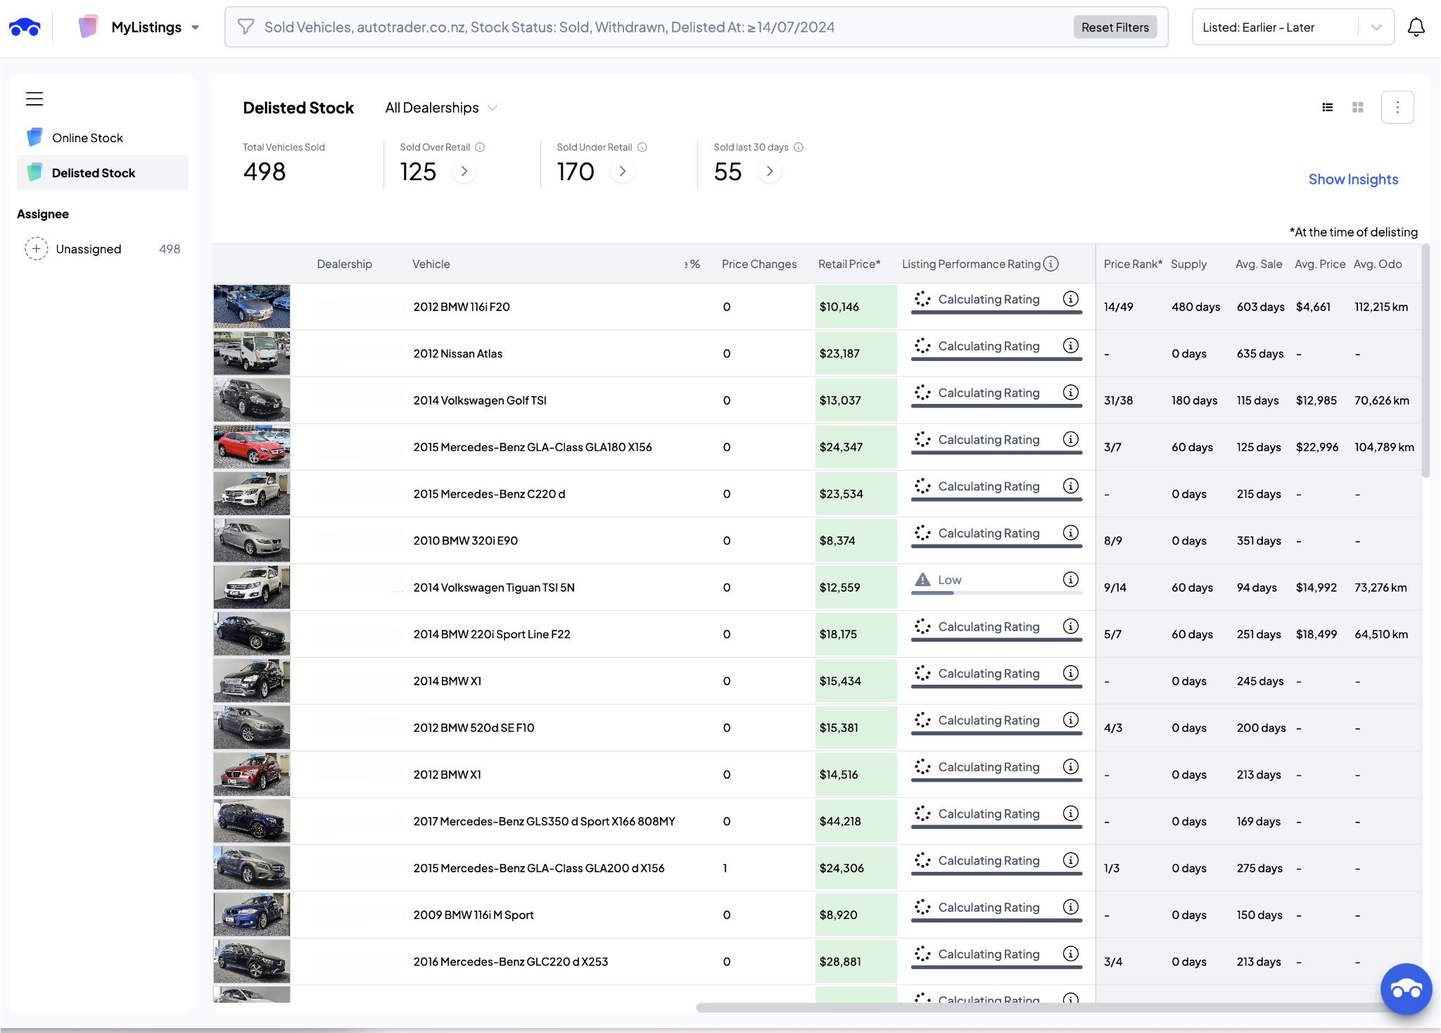Expand Sold last 30 days arrow
1441x1033 pixels.
point(770,172)
